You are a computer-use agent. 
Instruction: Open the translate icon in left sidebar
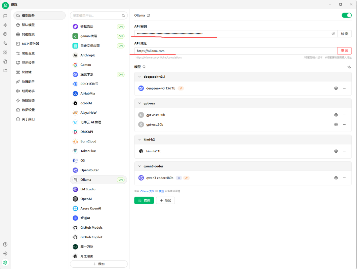pos(5,43)
